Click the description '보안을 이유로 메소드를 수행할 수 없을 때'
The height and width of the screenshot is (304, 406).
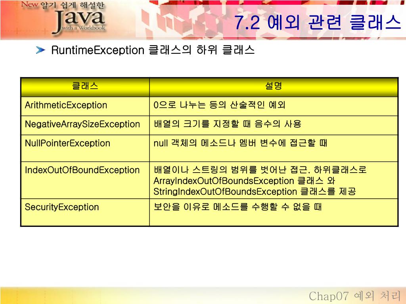coord(237,207)
